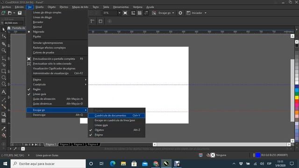
Task: Select the Ellipse tool
Action: (x=3, y=77)
